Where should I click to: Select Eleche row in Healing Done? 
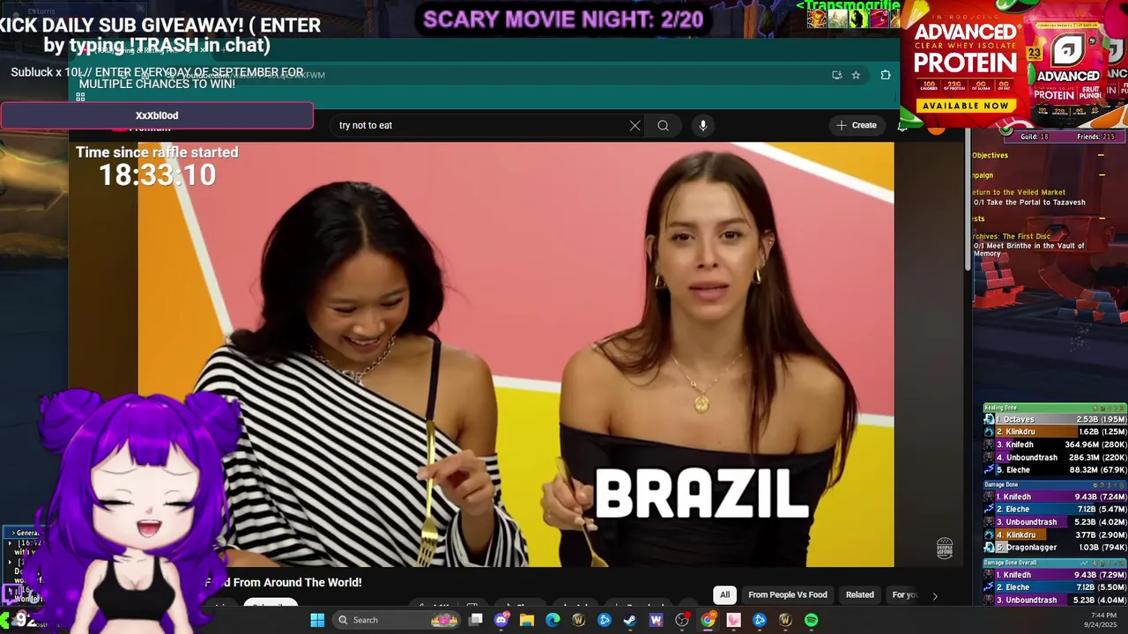1055,470
